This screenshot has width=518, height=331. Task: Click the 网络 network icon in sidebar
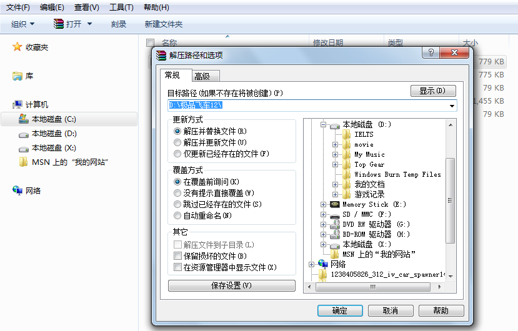point(17,190)
